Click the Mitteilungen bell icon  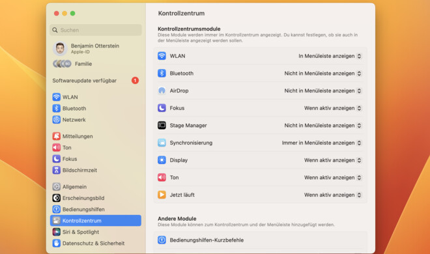click(57, 136)
